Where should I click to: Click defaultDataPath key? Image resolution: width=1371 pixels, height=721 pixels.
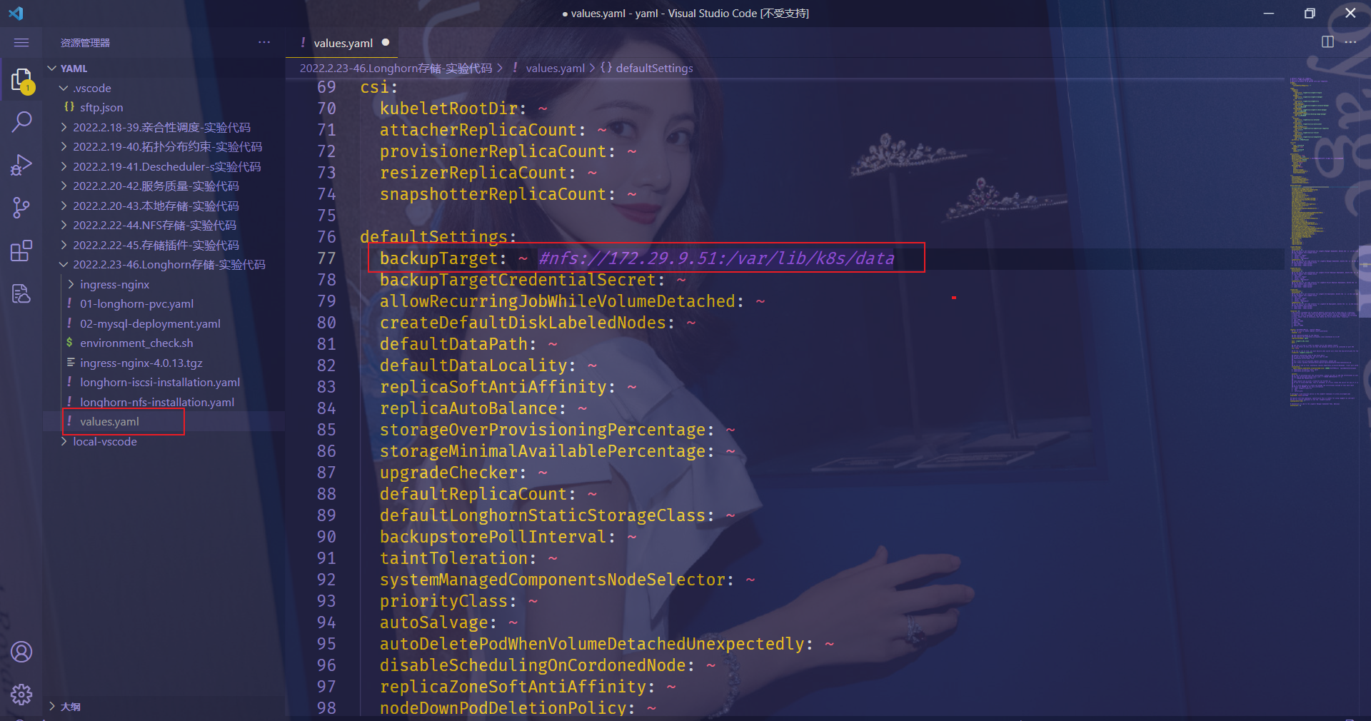(x=453, y=344)
